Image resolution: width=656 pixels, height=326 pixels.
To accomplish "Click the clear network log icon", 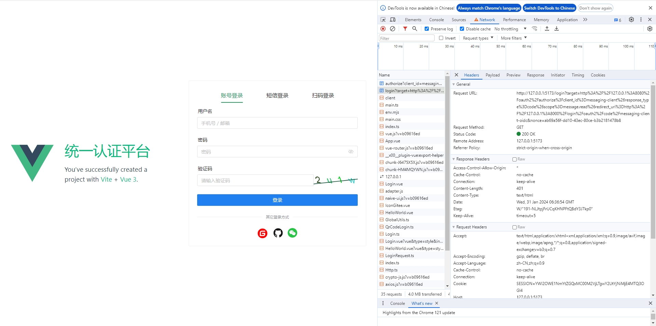I will [x=393, y=29].
